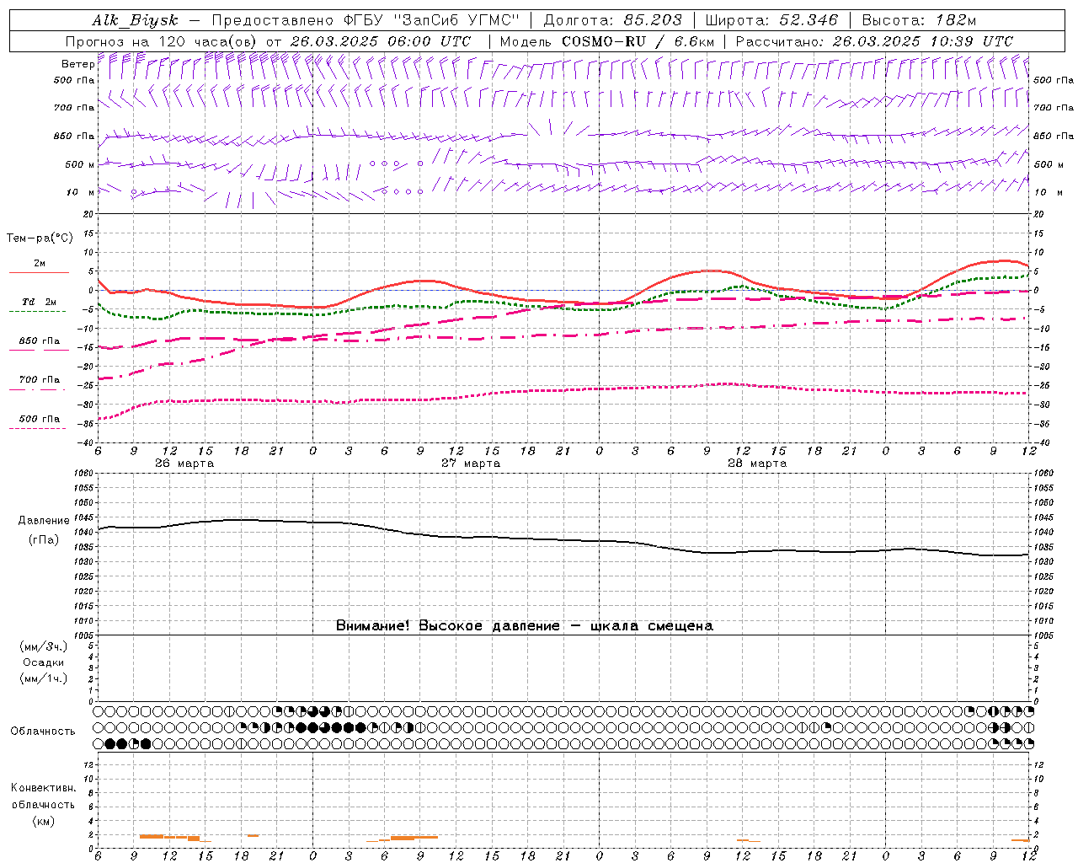Click the 27 марта date label

click(x=471, y=464)
